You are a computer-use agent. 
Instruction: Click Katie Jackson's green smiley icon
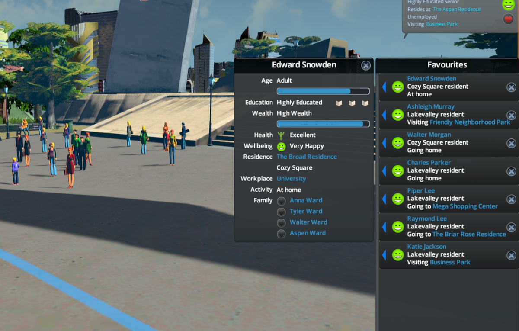coord(397,255)
